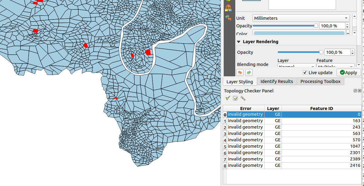Close the Topology Checker Panel
Screen dimensions: 364x186
click(x=359, y=91)
